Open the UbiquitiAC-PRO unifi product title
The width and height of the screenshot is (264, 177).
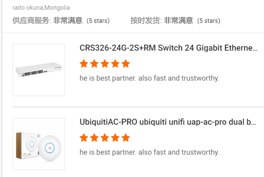click(x=168, y=122)
